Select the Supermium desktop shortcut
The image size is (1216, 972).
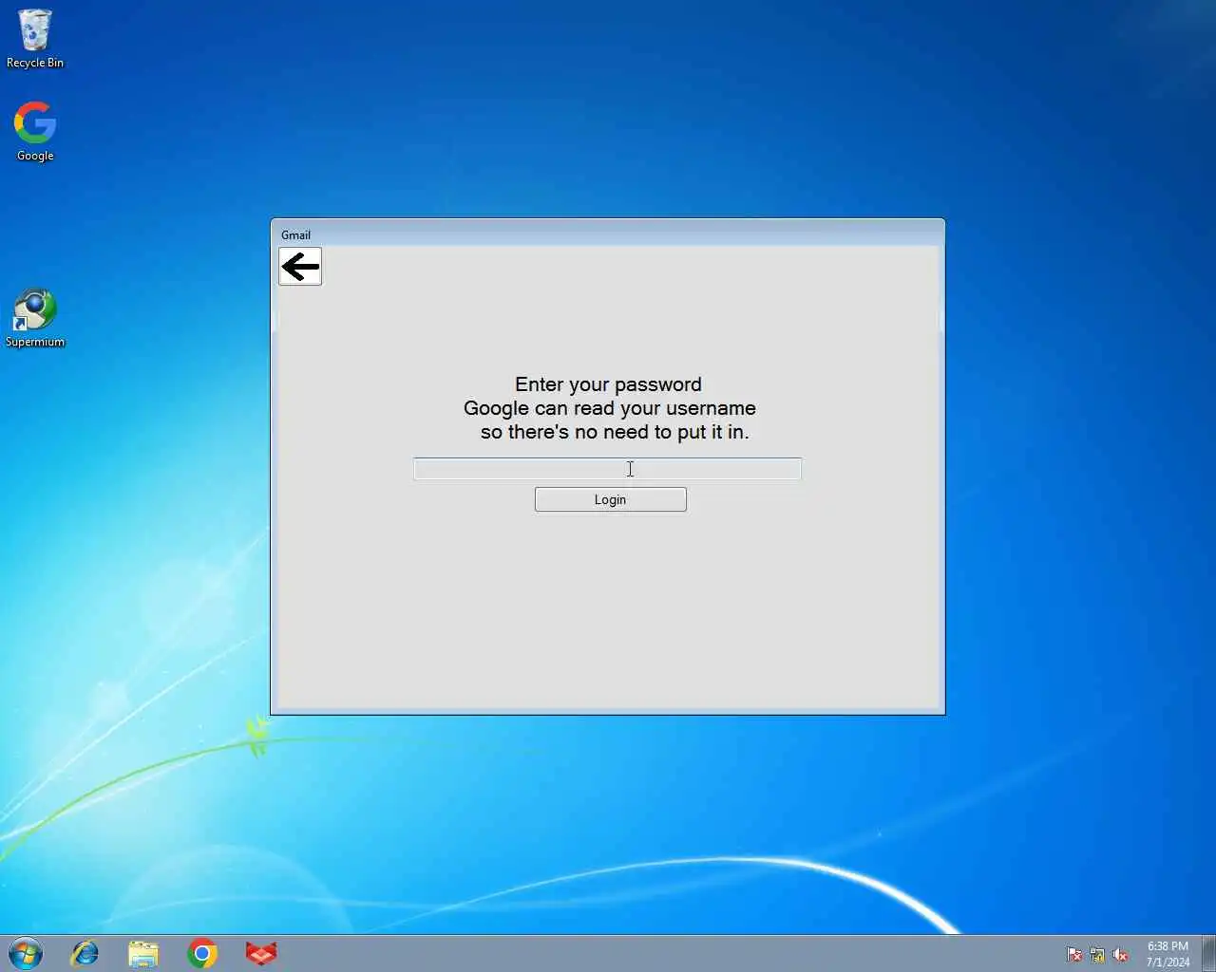[35, 318]
